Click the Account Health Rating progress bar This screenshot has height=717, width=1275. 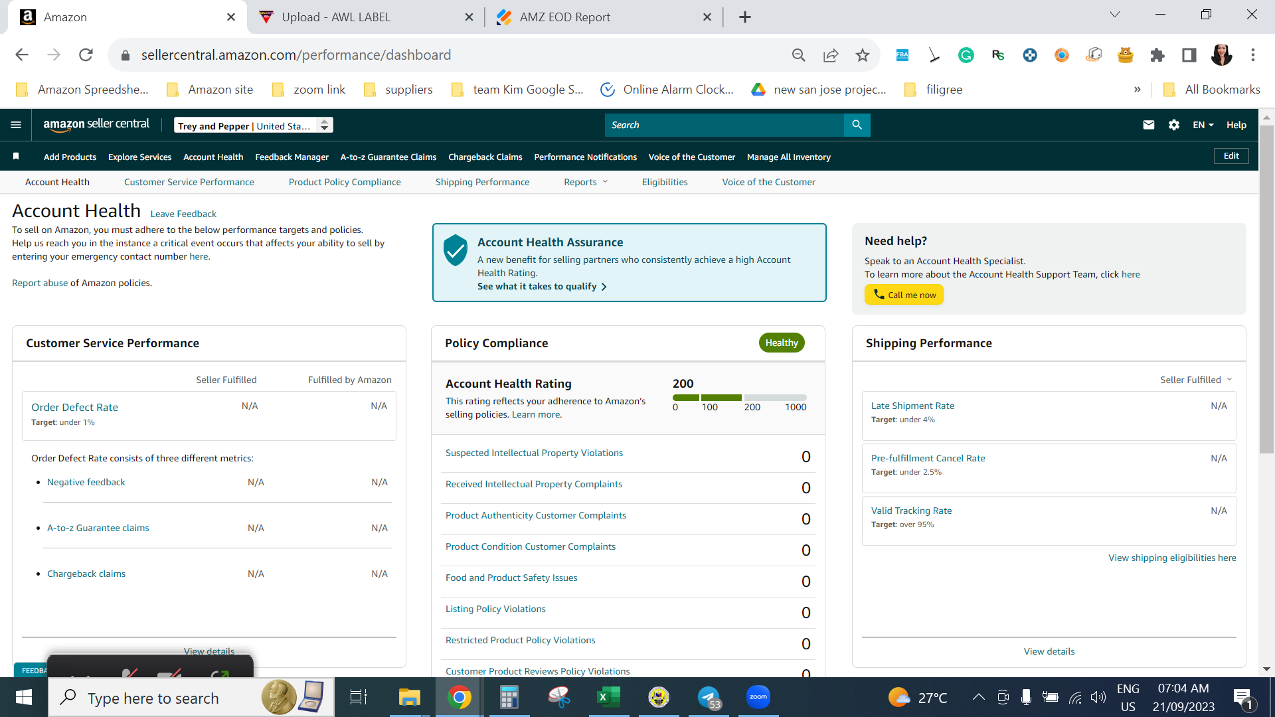tap(740, 398)
